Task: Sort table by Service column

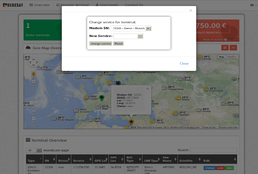Action: coord(82,159)
